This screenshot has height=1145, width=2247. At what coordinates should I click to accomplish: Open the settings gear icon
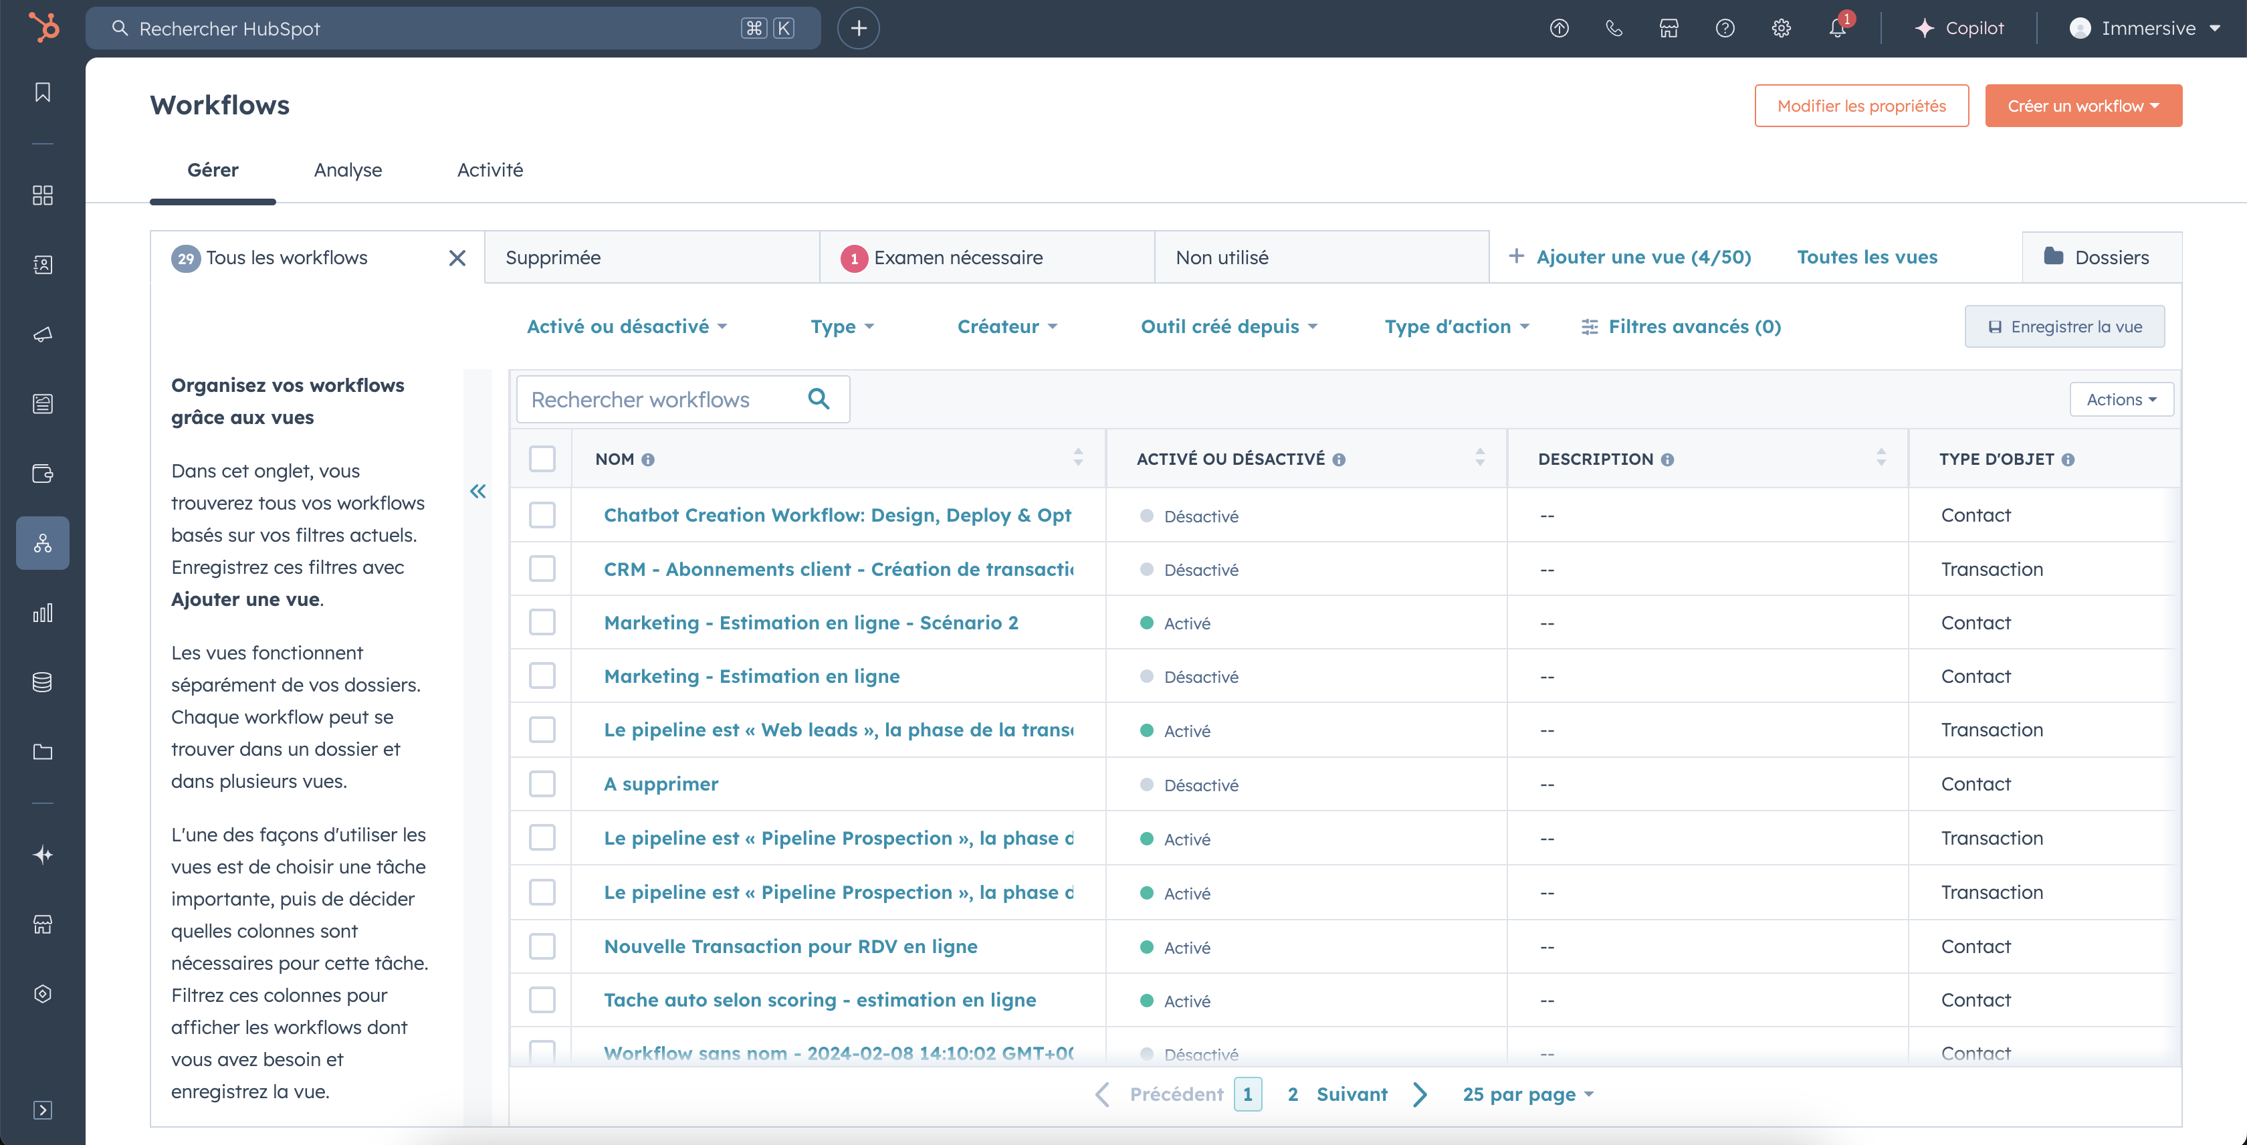tap(1780, 28)
